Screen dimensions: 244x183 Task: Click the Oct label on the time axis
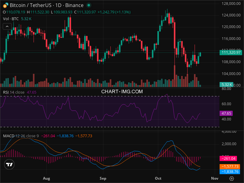pyautogui.click(x=158, y=178)
